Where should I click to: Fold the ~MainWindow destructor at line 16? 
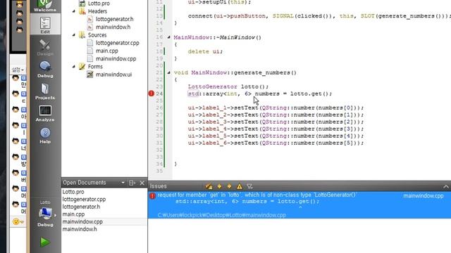tap(169, 37)
